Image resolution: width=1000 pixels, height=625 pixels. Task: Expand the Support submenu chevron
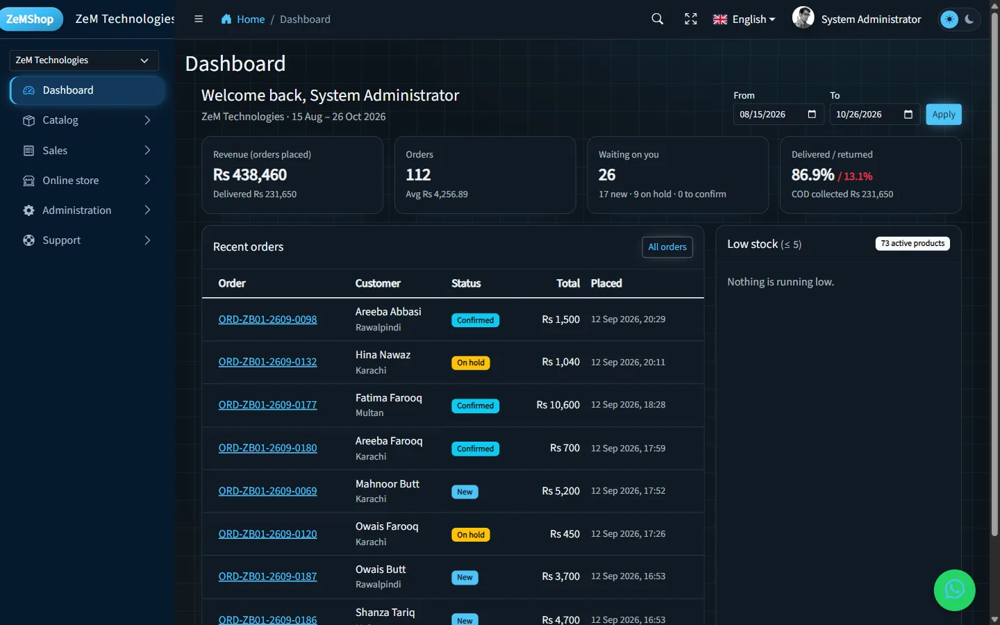coord(147,240)
